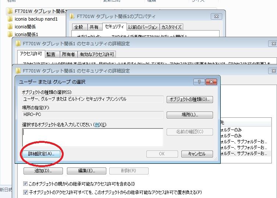Open 詳細設定(A)... in the user selection dialog

41,154
